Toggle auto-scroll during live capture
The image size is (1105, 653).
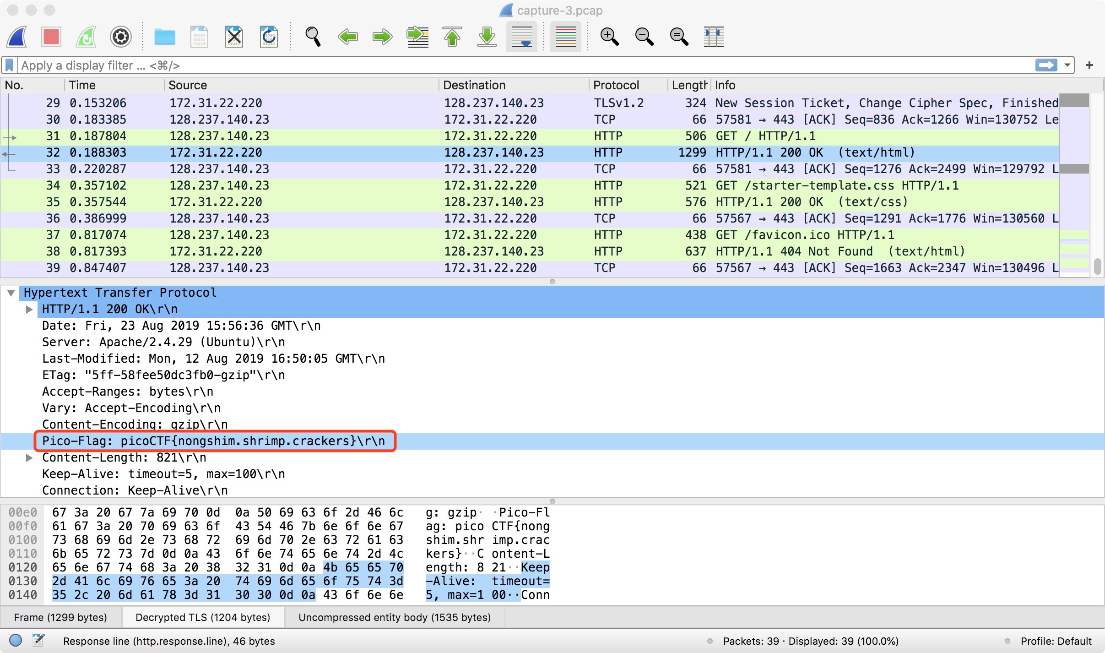tap(522, 37)
